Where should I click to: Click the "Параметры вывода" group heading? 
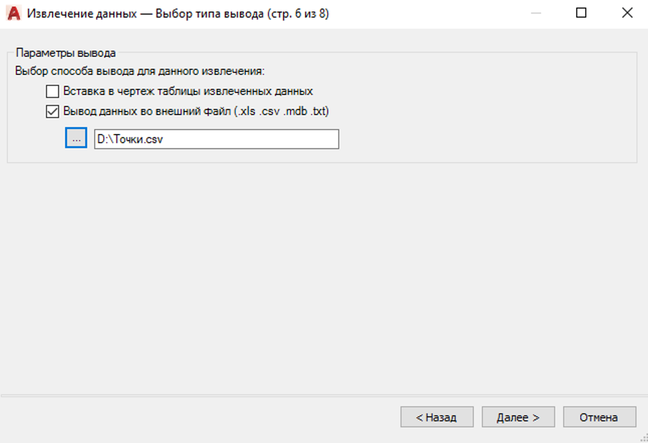coord(66,53)
